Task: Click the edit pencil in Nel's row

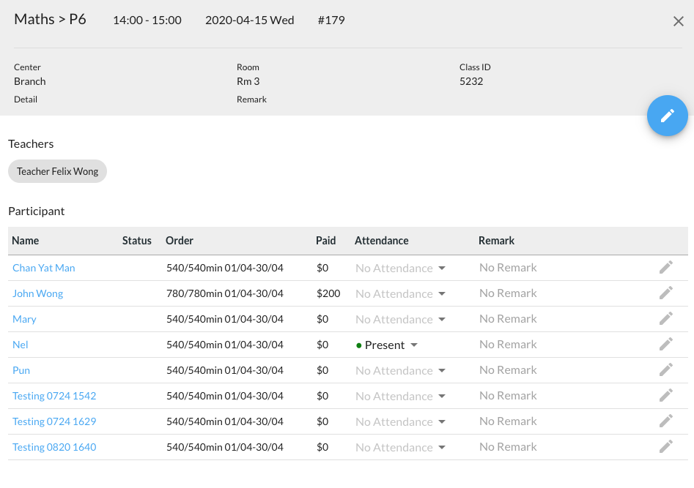Action: (x=665, y=345)
